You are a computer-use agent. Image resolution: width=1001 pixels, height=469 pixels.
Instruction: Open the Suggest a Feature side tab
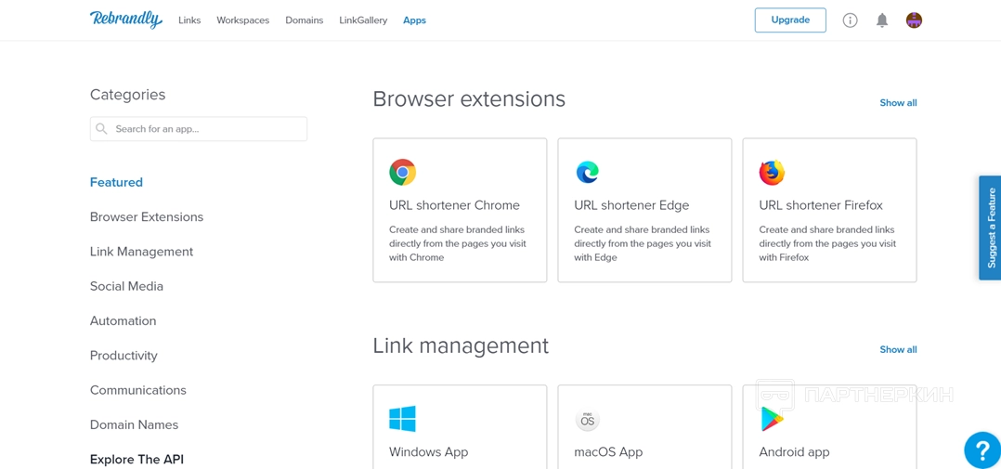click(991, 228)
